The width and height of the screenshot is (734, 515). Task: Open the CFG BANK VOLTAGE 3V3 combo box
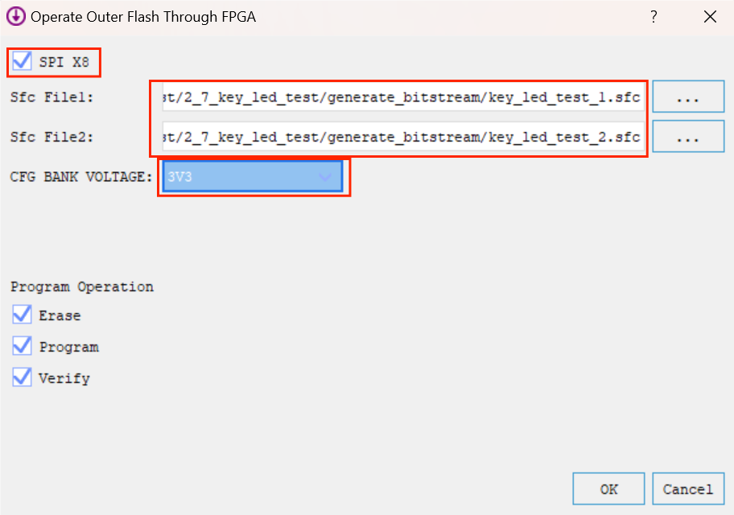pyautogui.click(x=241, y=177)
